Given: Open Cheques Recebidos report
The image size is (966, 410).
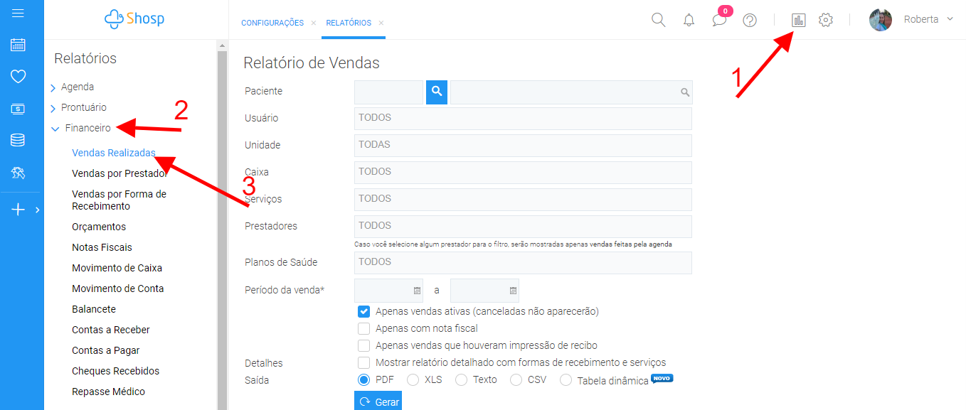Looking at the screenshot, I should (116, 371).
